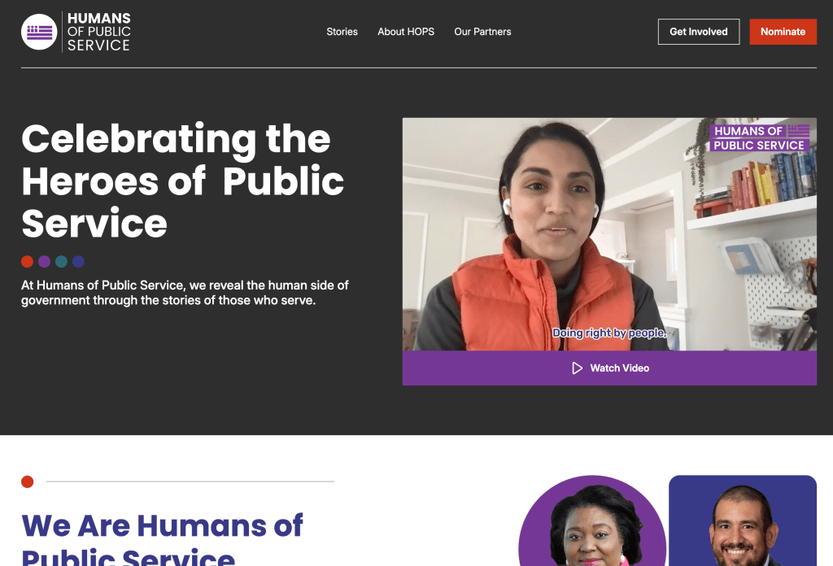Click the circular purple flag logo icon
This screenshot has width=833, height=566.
coord(39,32)
